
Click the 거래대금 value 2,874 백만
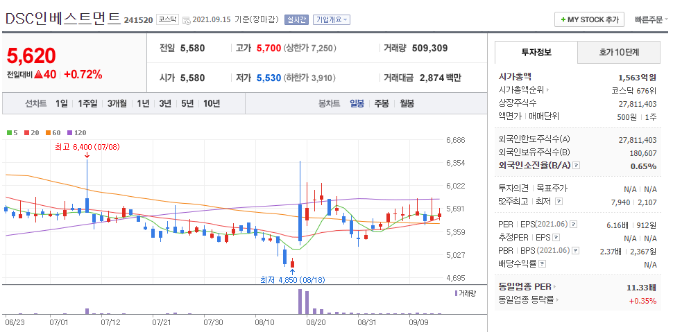[x=441, y=78]
